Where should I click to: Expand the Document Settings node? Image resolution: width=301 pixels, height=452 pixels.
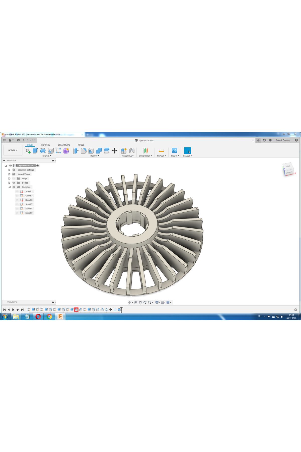click(9, 170)
